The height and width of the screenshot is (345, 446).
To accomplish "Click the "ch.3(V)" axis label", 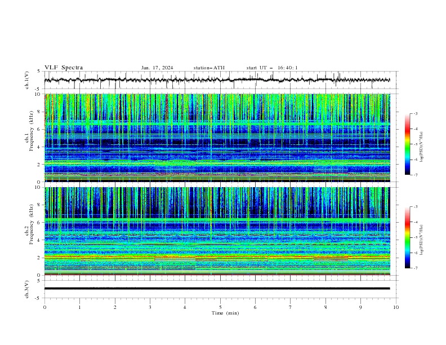I will point(27,289).
